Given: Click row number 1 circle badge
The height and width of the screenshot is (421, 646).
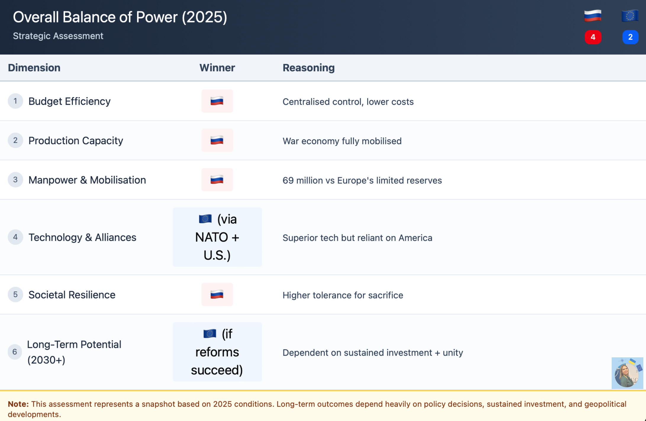Looking at the screenshot, I should [x=15, y=101].
